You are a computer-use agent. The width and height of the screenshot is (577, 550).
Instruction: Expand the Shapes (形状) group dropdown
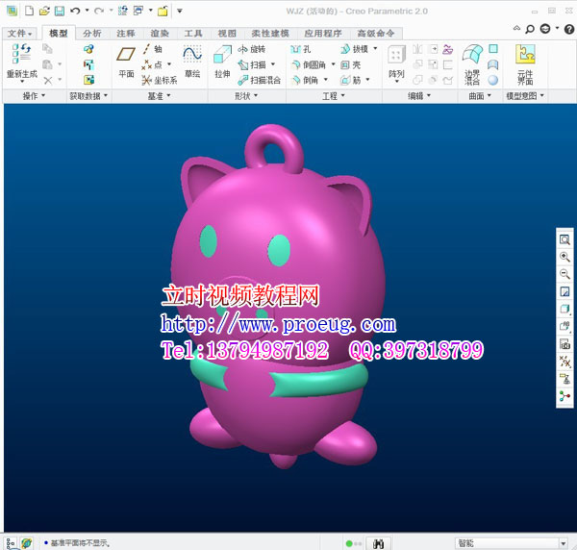[246, 96]
